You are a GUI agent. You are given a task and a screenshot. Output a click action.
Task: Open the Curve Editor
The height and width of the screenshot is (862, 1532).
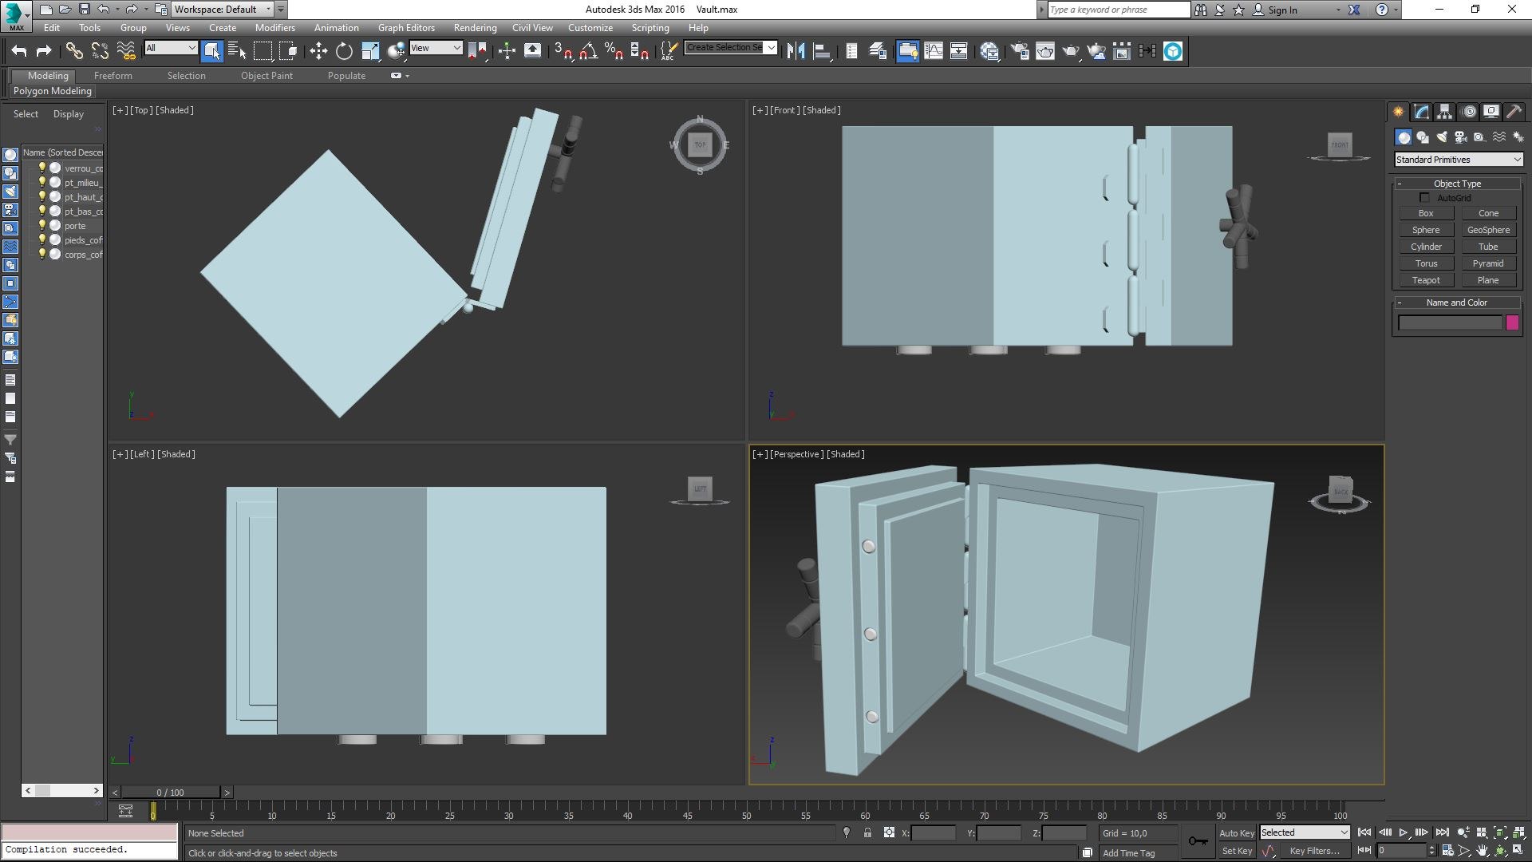tap(934, 51)
